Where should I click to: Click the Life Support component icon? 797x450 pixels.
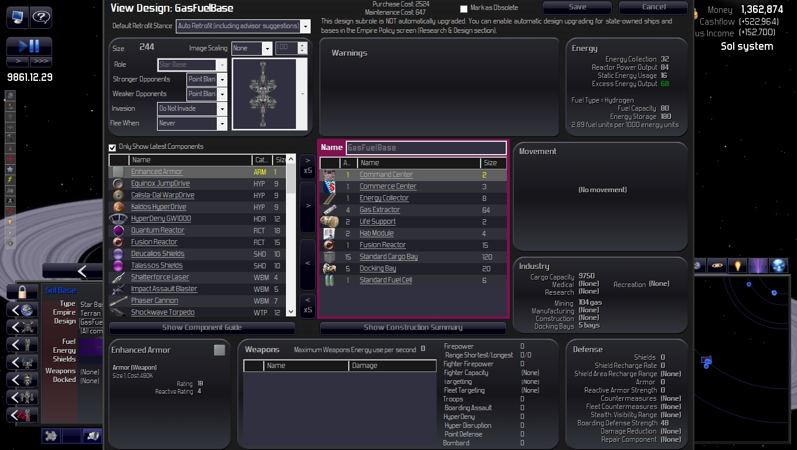coord(329,221)
